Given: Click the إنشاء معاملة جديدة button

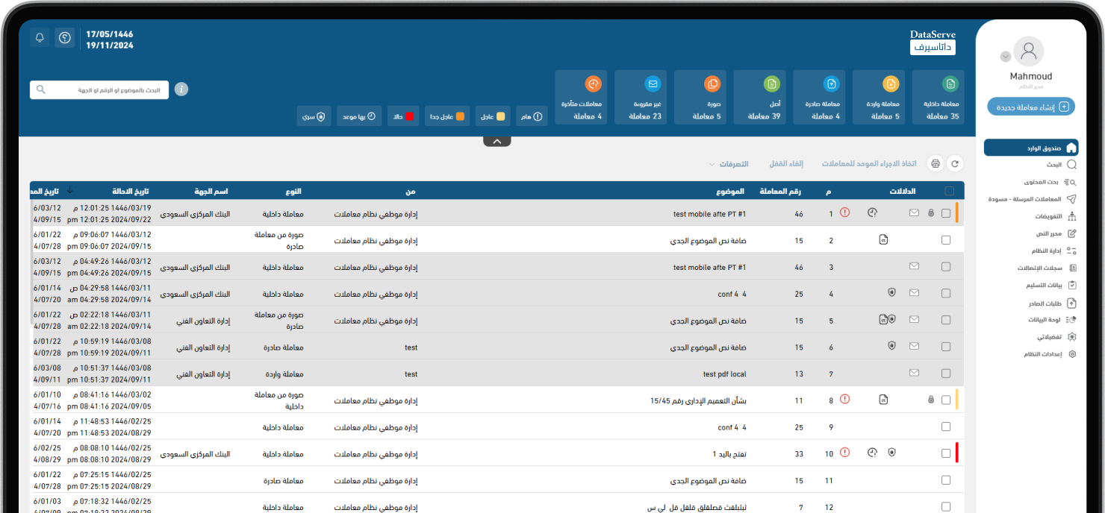Looking at the screenshot, I should (x=1030, y=107).
